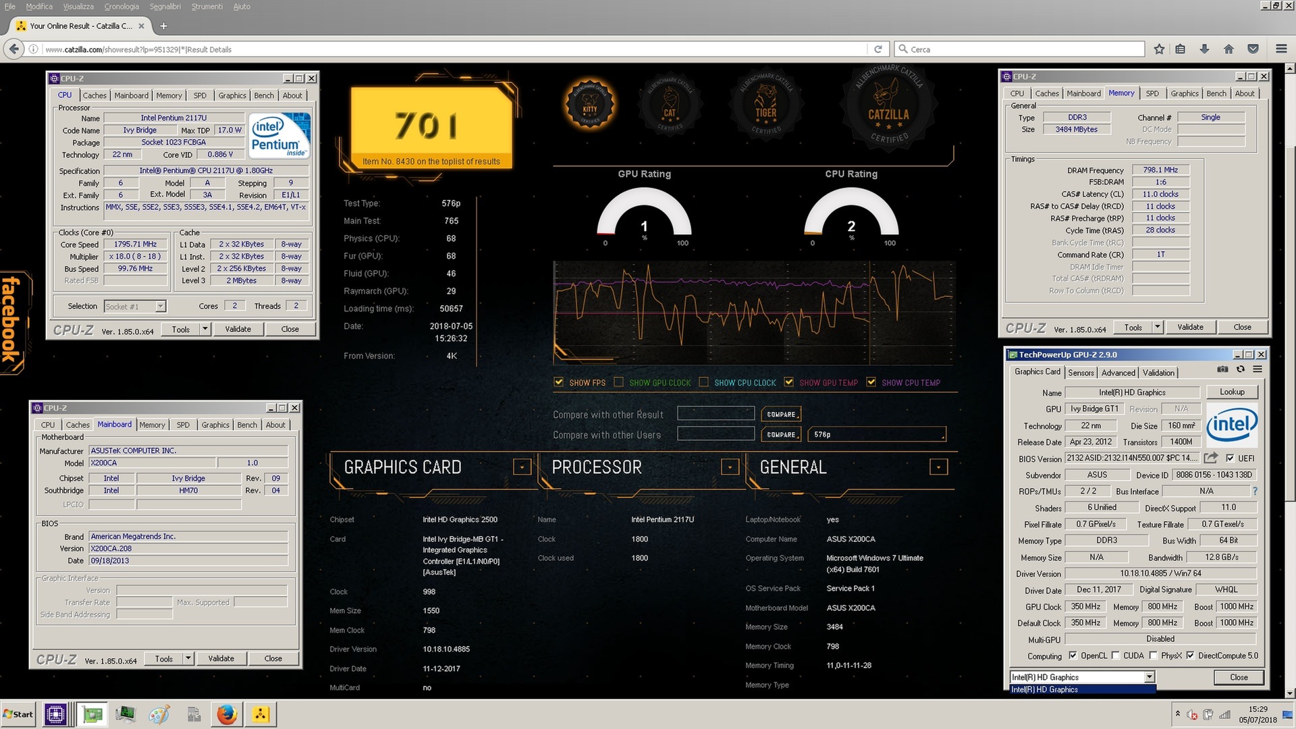Click COMPARE next to other Users
The width and height of the screenshot is (1296, 729).
click(x=781, y=435)
